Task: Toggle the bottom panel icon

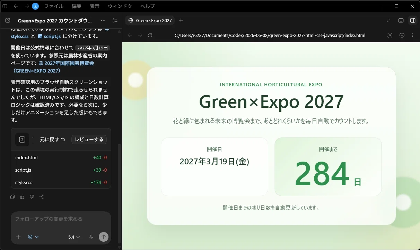Action: (401, 20)
